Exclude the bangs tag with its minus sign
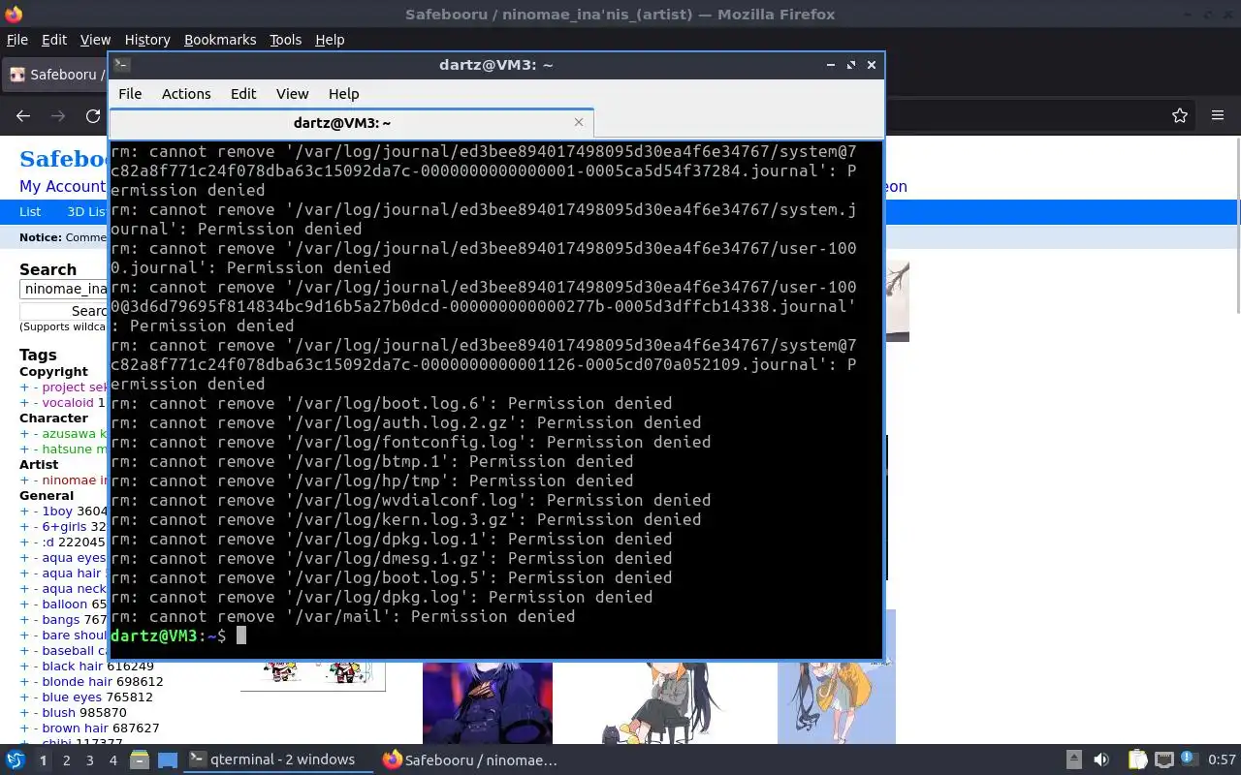1241x775 pixels. (x=35, y=619)
